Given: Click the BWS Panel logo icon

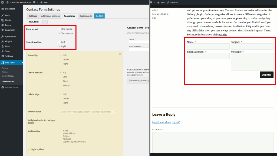Looking at the screenshot, I should coord(2,63).
